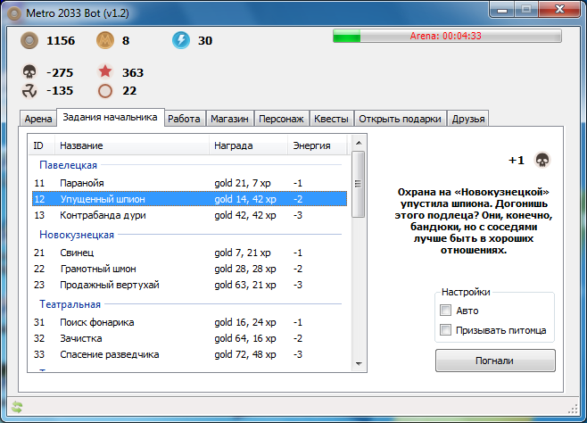Viewport: 587px width, 423px height.
Task: Collapse the Новокузнецкая group header
Action: click(76, 235)
